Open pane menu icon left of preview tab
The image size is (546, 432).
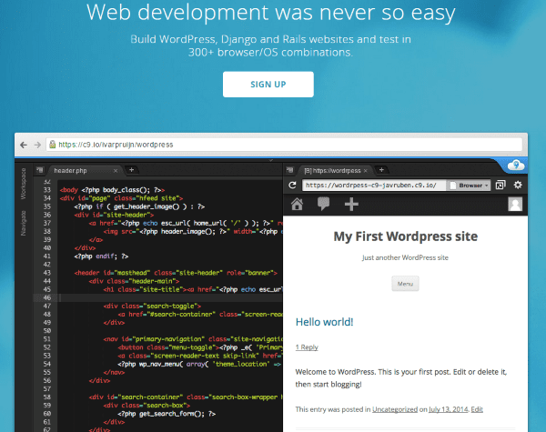coord(289,170)
